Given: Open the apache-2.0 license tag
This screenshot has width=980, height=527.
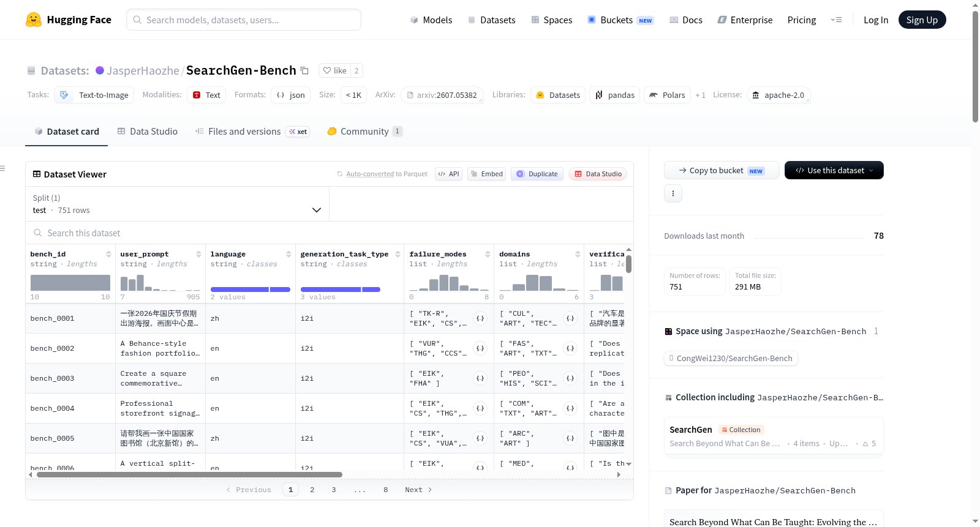Looking at the screenshot, I should coord(778,95).
